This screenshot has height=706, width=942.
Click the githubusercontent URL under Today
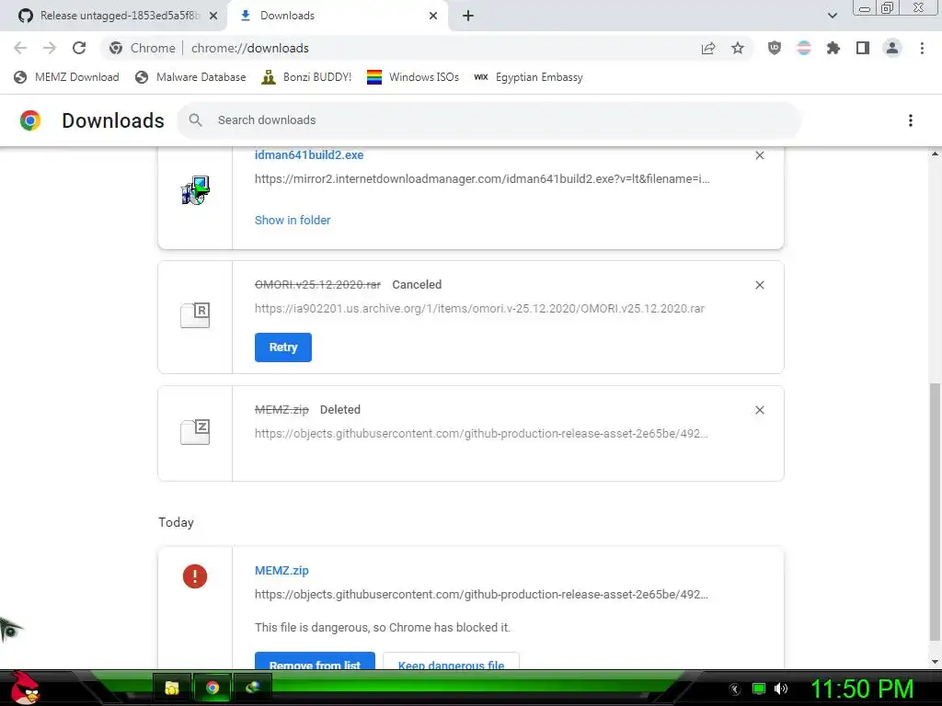[481, 595]
